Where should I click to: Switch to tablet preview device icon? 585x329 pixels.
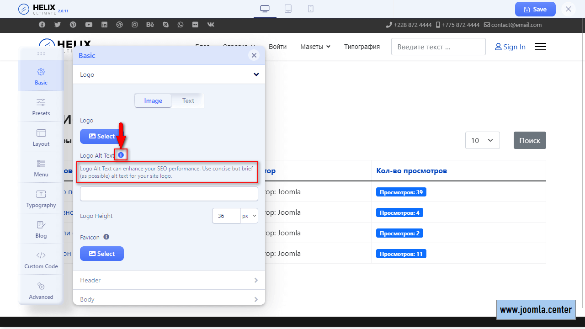tap(288, 9)
